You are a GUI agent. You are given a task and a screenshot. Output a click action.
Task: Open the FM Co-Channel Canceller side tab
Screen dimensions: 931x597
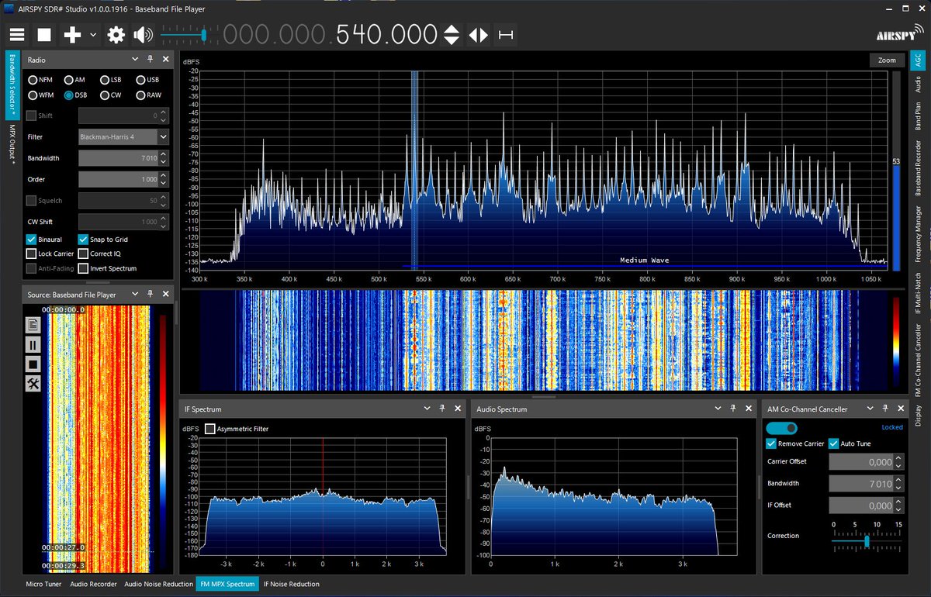coord(918,360)
